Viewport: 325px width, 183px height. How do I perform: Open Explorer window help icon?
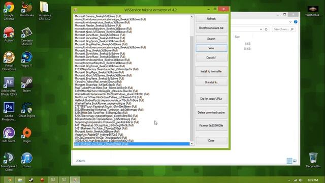296,22
